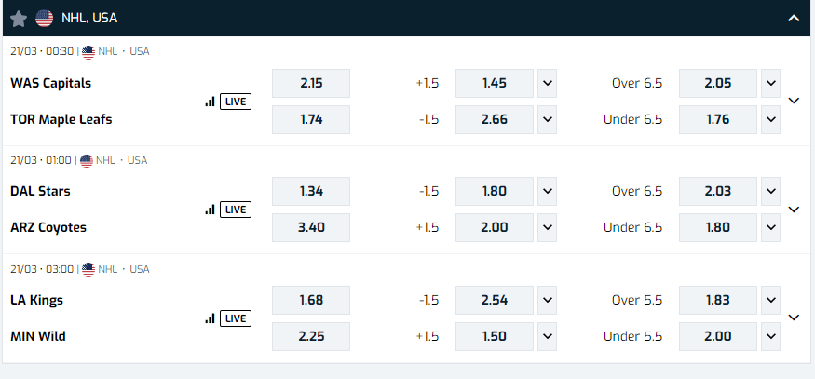Favorite NHL, USA with the star icon
Image resolution: width=815 pixels, height=379 pixels.
(19, 19)
